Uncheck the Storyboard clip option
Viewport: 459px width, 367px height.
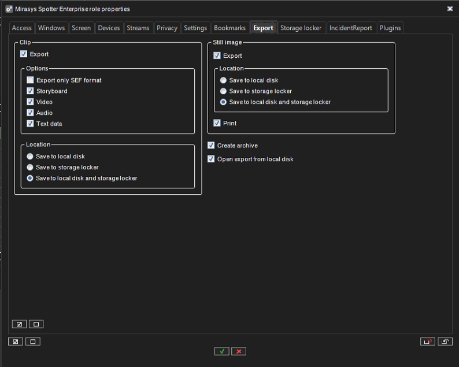pos(31,91)
